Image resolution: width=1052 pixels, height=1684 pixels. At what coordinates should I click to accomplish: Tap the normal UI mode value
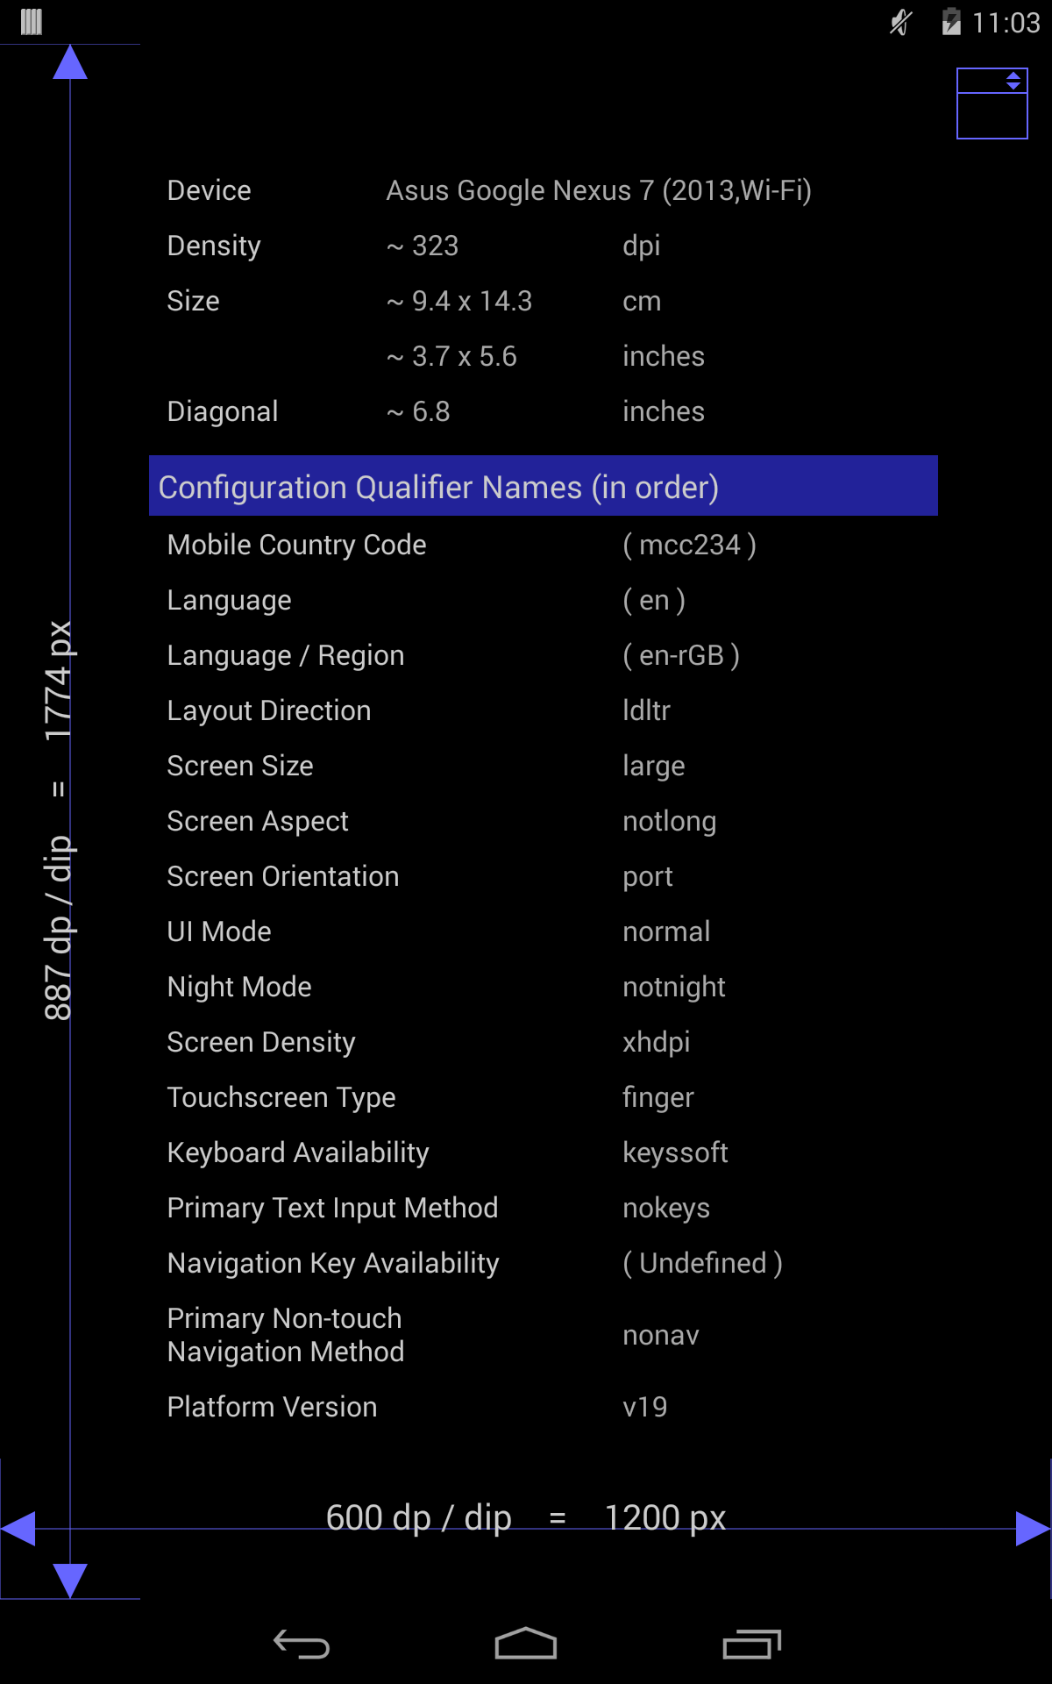[666, 931]
